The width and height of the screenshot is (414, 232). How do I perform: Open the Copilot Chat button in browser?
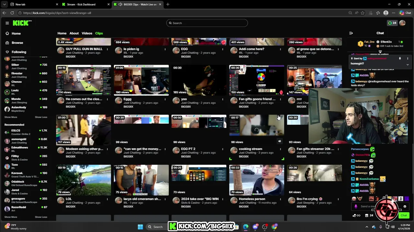[406, 13]
